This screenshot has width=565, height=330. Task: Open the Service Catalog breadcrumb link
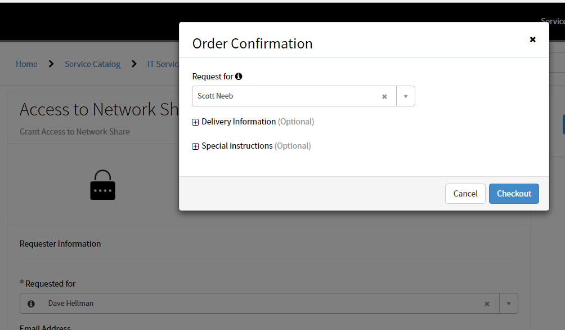tap(92, 64)
